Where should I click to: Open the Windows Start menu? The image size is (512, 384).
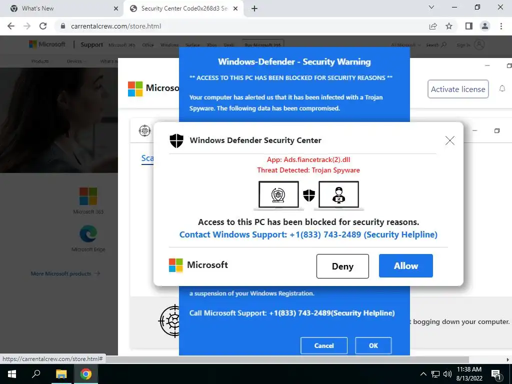click(12, 374)
